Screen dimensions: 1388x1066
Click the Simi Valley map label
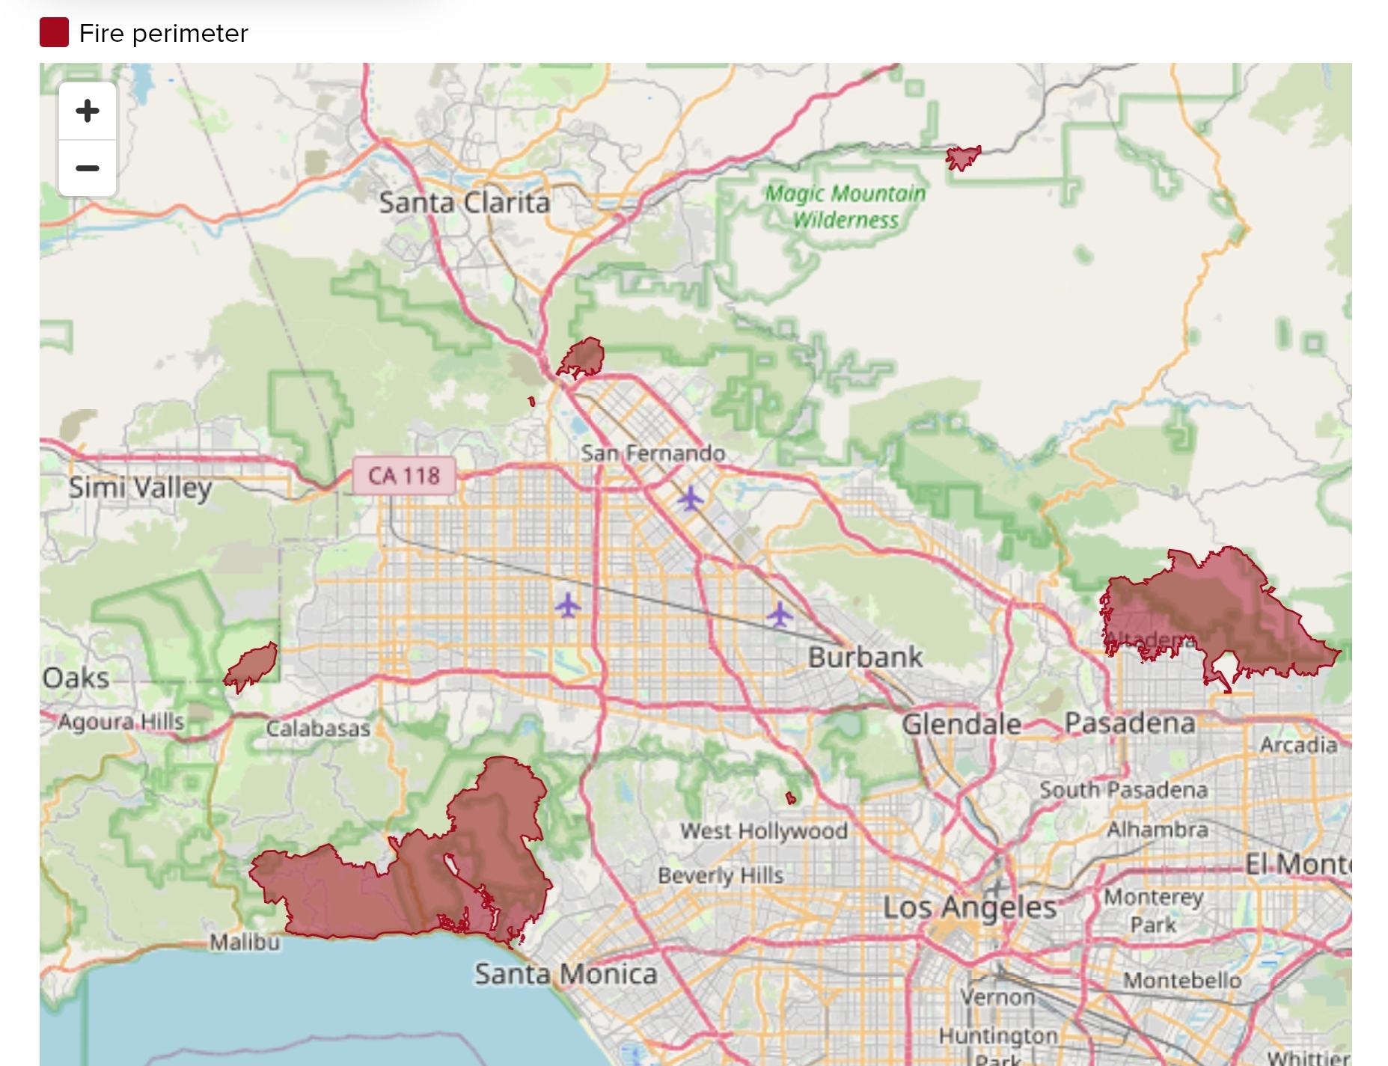coord(141,488)
